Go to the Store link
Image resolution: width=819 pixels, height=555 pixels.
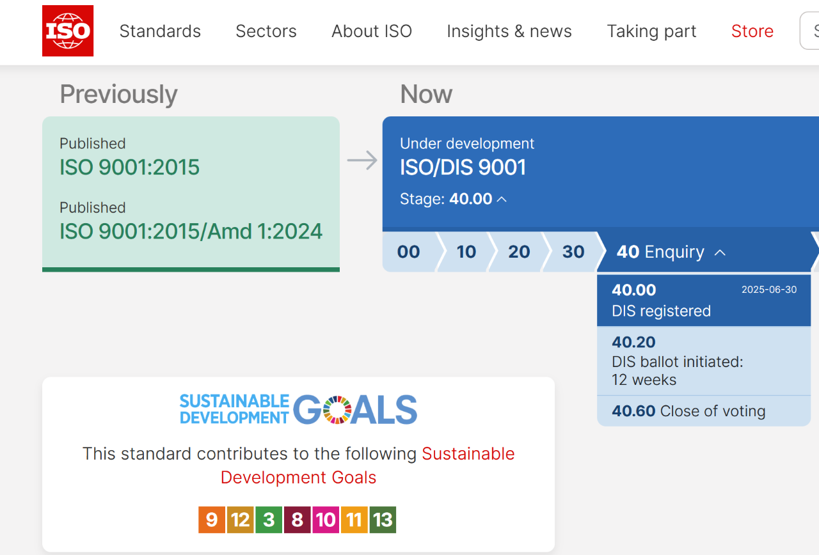click(x=752, y=31)
